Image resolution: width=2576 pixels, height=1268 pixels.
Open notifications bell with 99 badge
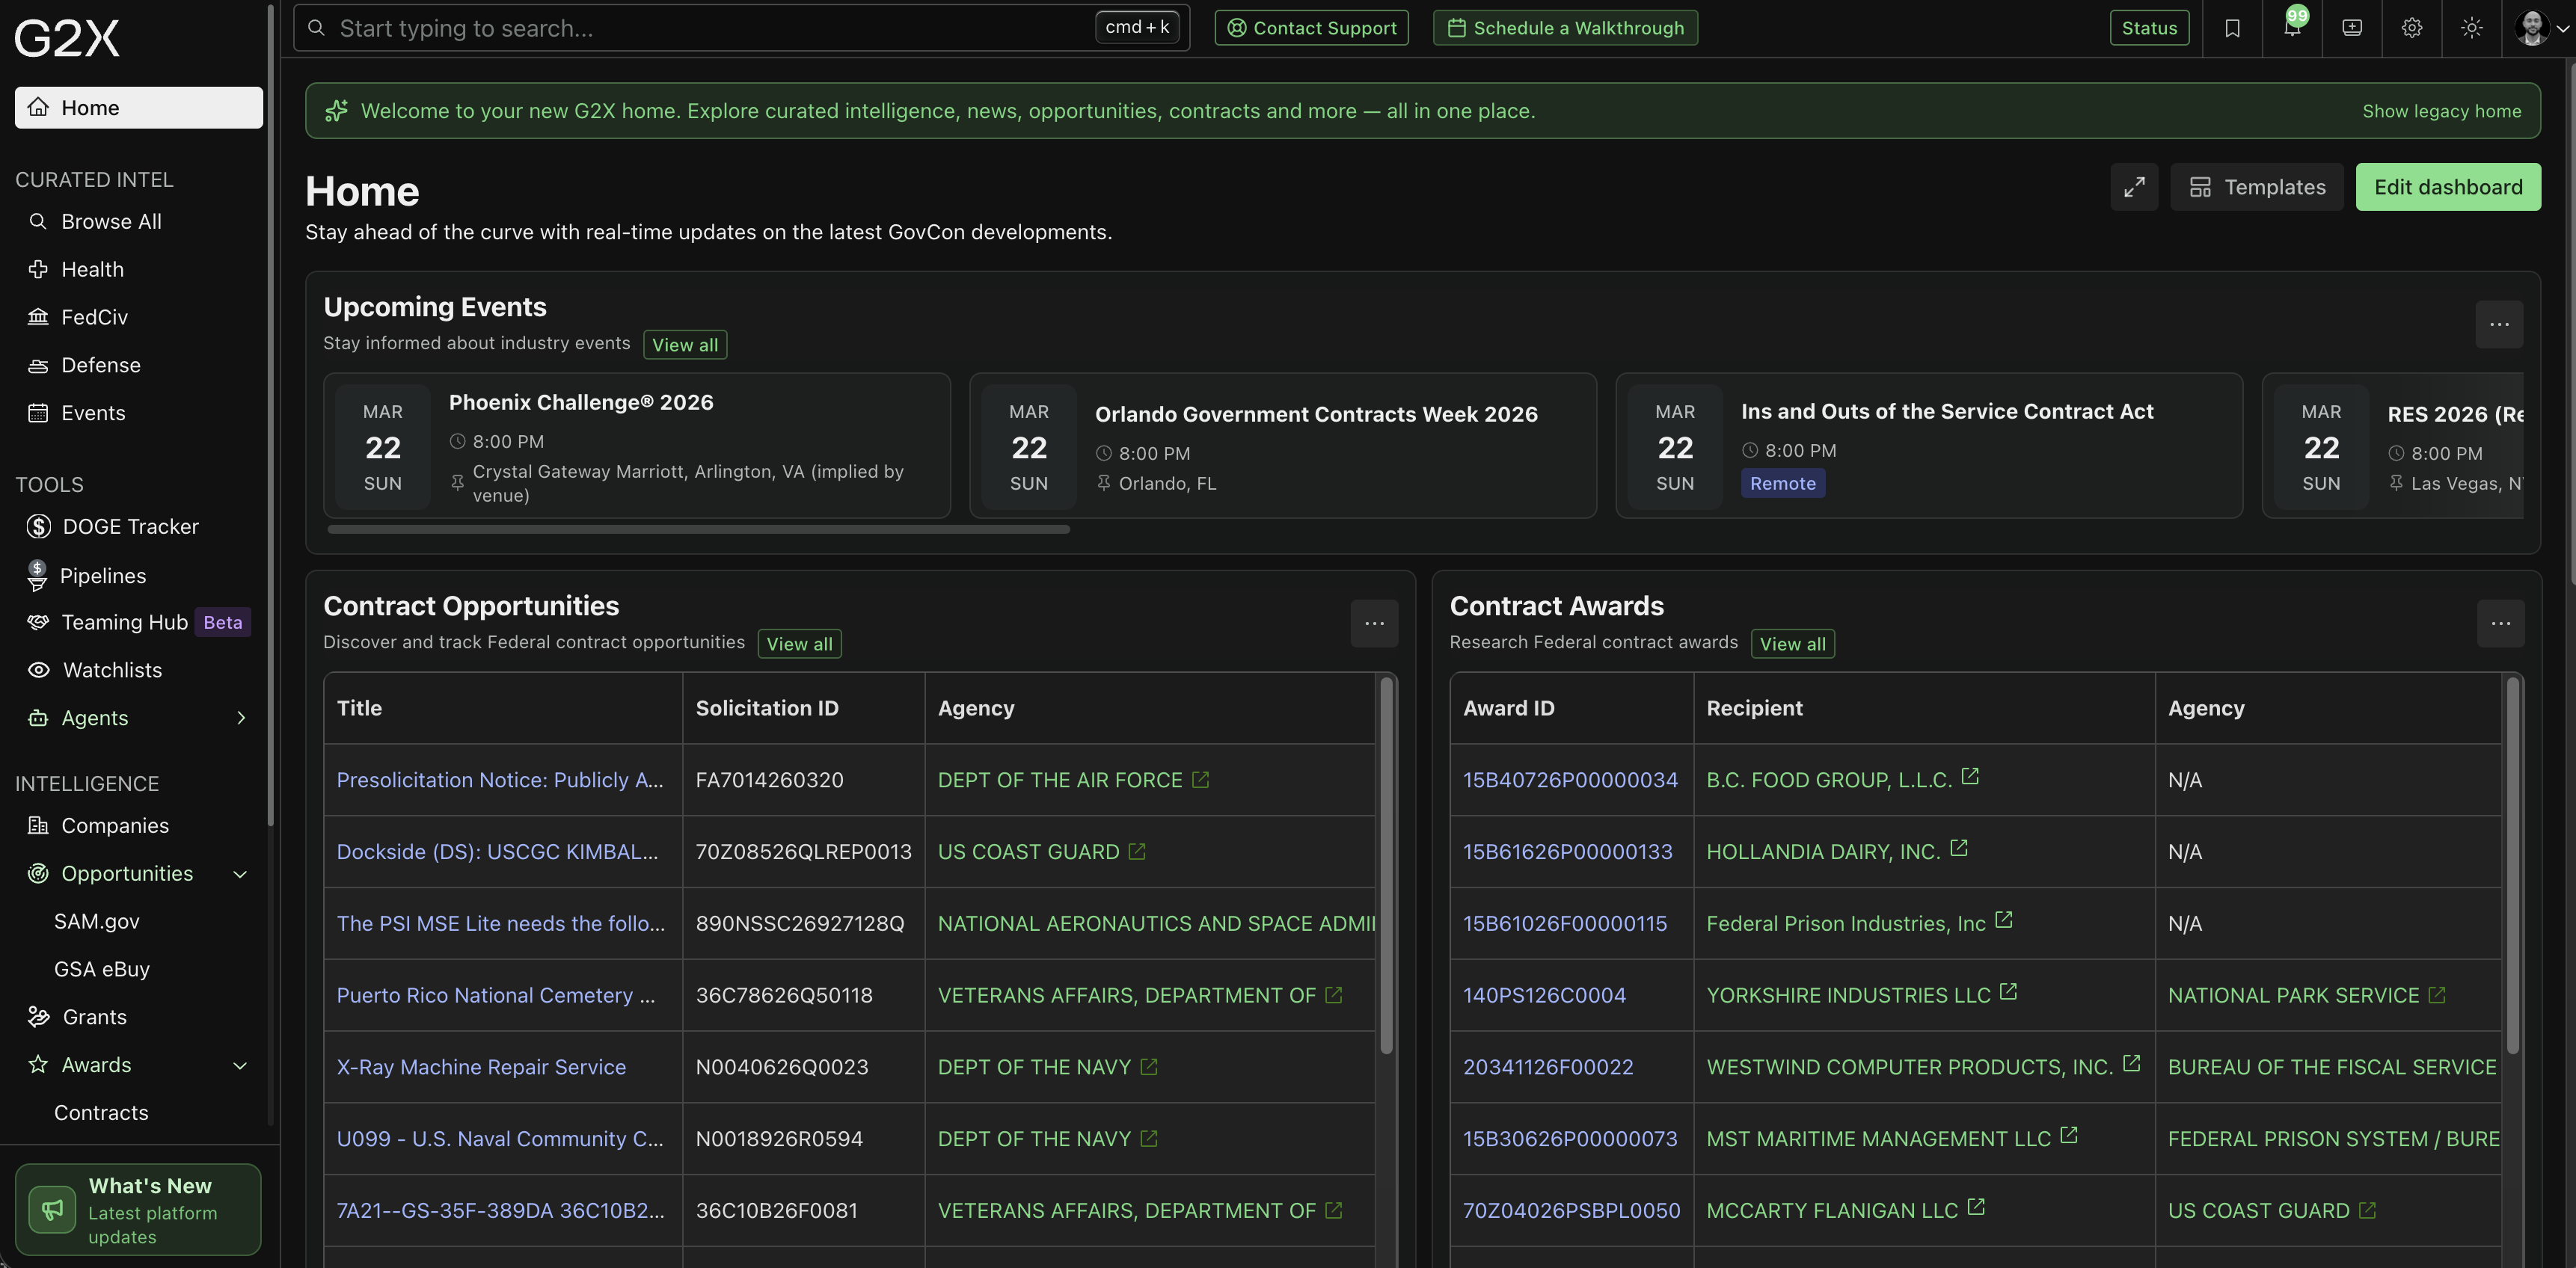pos(2292,28)
